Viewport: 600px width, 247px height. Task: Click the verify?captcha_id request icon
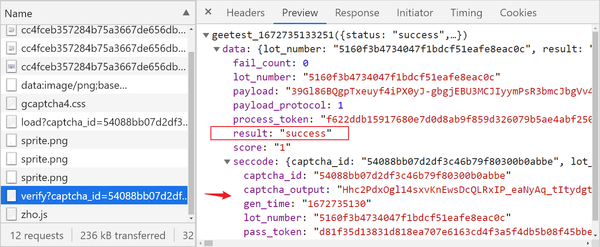click(x=11, y=196)
